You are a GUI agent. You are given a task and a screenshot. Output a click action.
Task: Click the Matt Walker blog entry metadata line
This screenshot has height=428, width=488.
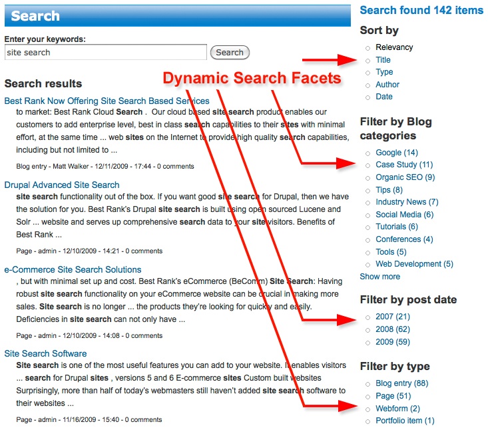105,166
